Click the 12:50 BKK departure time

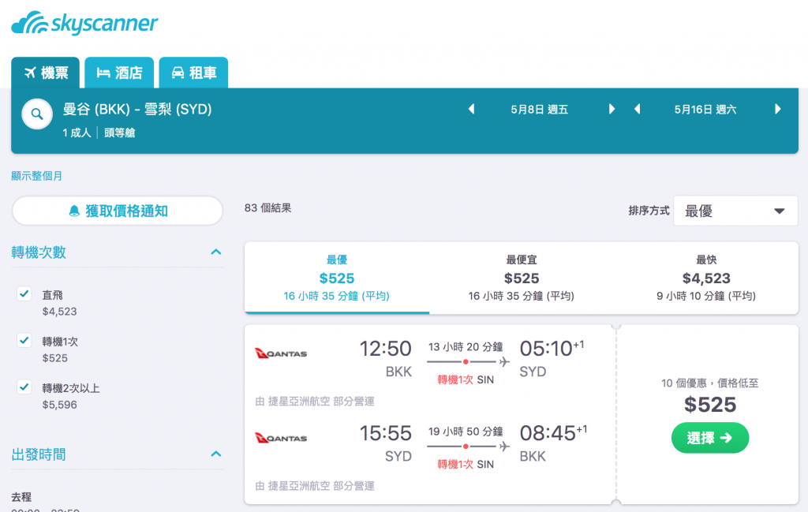tap(385, 349)
